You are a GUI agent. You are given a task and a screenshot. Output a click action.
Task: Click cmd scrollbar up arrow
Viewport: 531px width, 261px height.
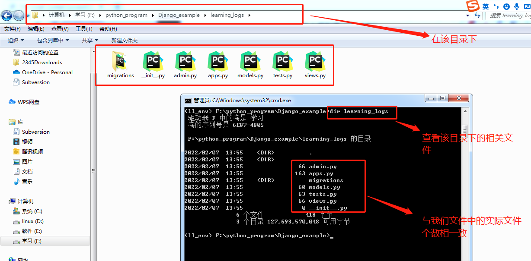[x=465, y=111]
